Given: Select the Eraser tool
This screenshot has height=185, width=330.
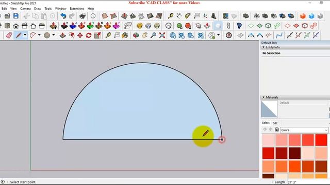Looking at the screenshot, I should point(9,35).
